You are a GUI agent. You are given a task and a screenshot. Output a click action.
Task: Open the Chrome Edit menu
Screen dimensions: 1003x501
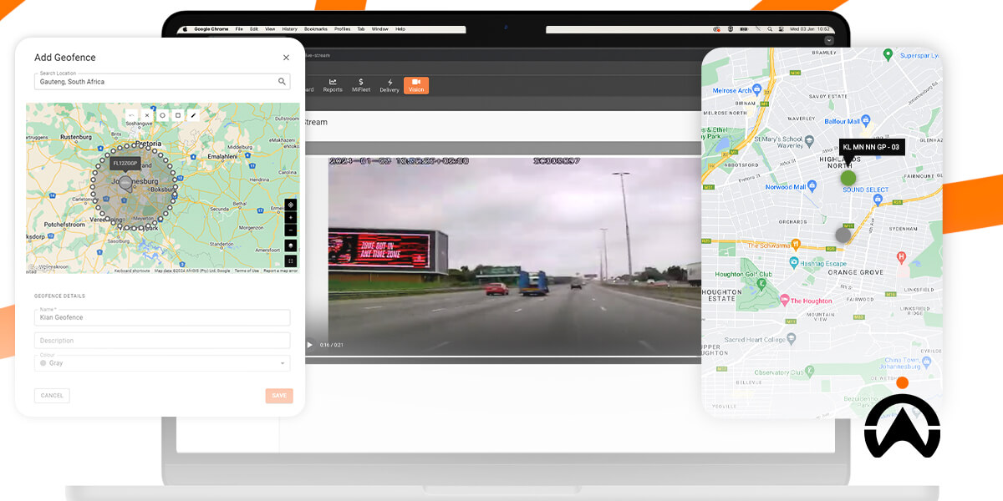[254, 29]
